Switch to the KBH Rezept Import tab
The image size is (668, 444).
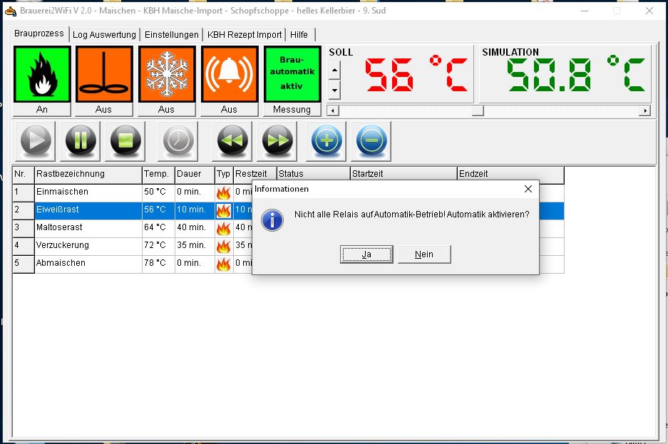pyautogui.click(x=245, y=35)
